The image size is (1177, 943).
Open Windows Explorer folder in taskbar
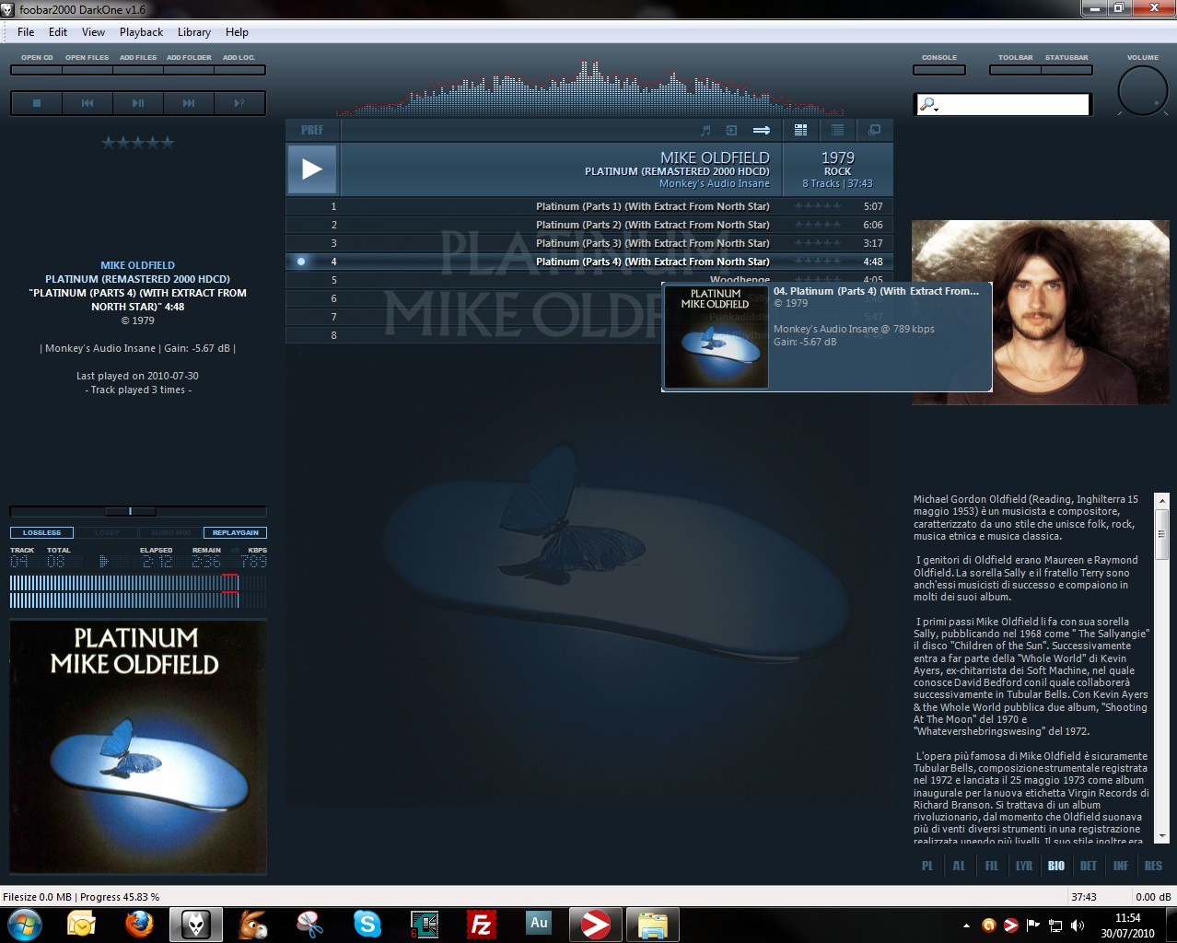[653, 924]
